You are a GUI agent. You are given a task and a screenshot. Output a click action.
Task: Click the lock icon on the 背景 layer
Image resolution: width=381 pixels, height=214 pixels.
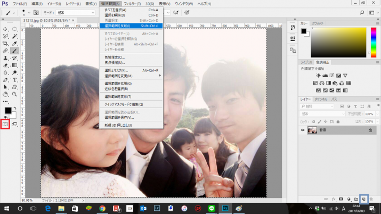point(370,130)
